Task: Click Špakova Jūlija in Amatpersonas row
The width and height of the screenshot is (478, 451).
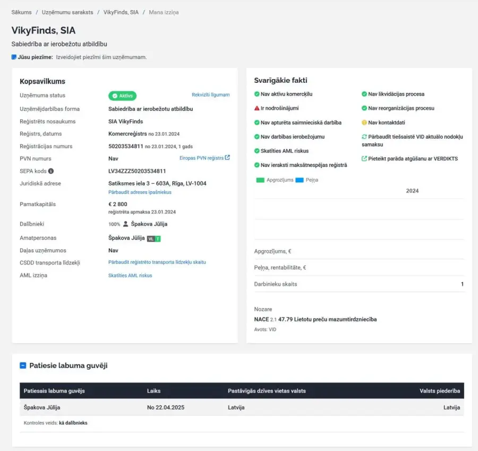Action: click(126, 238)
